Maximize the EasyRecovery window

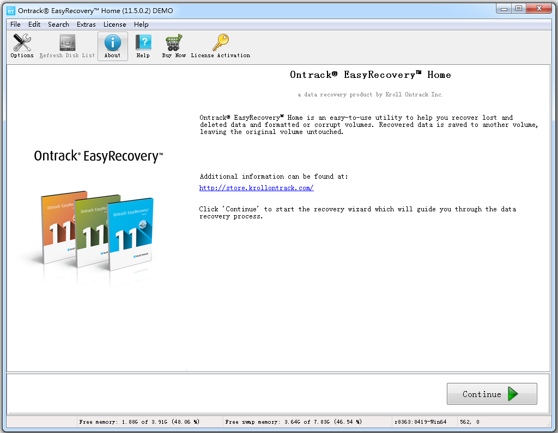coord(519,9)
